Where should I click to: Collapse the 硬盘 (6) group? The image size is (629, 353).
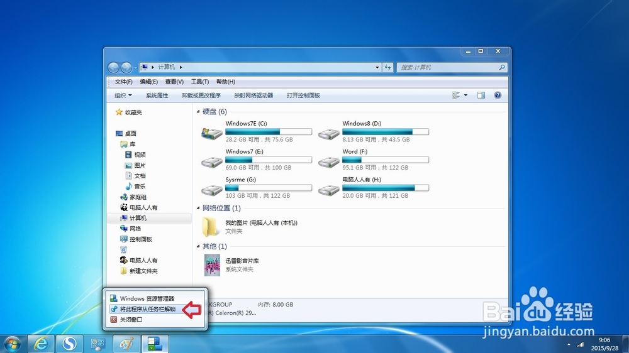click(198, 111)
